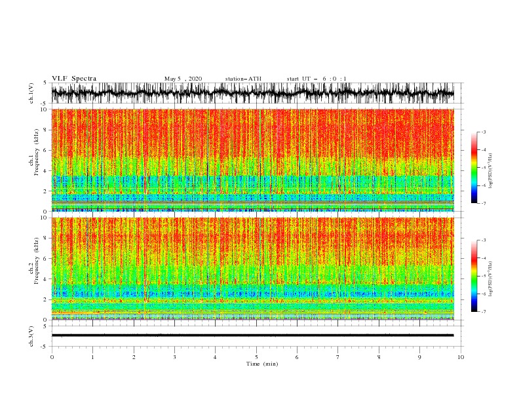Click the "ch.1(V)" waveform axis label
Viewport: 519px width, 401px height.
31,93
